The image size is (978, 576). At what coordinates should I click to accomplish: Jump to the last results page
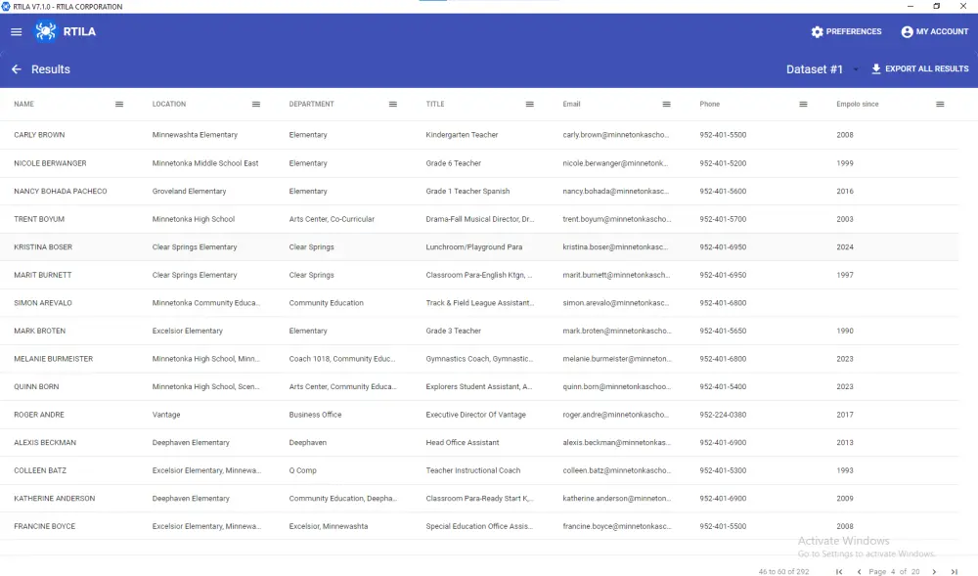click(x=954, y=572)
